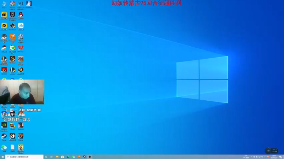Screen dimensions: 284x159
Task: Select the military officer portrait game icon
Action: tap(21, 126)
